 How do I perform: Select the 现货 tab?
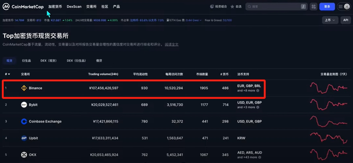pyautogui.click(x=10, y=61)
